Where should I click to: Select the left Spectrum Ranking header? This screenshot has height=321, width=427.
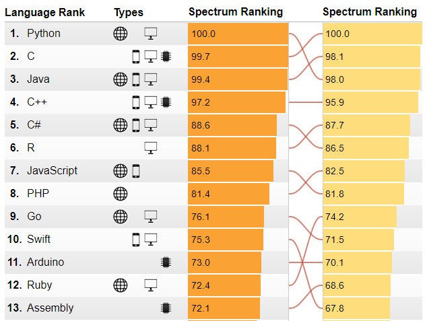tap(236, 12)
